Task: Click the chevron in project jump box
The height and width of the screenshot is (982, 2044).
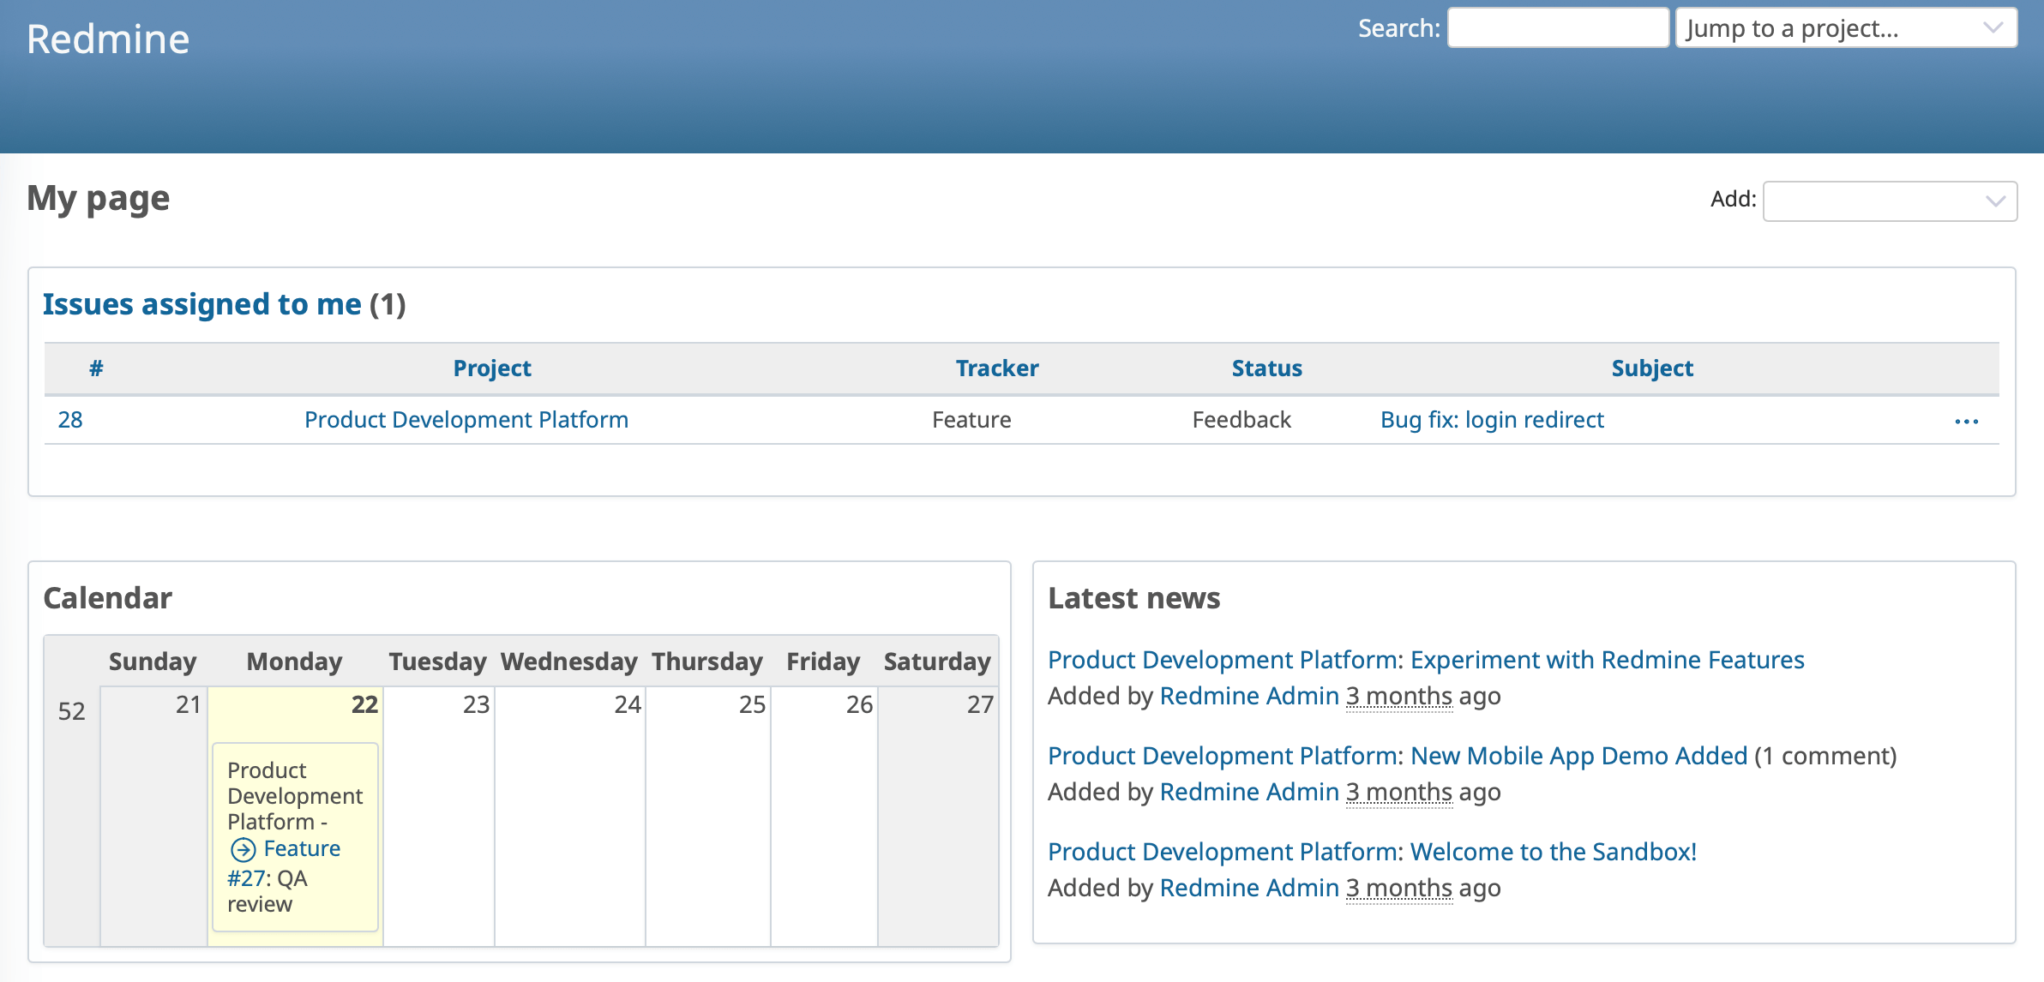Action: [1993, 27]
